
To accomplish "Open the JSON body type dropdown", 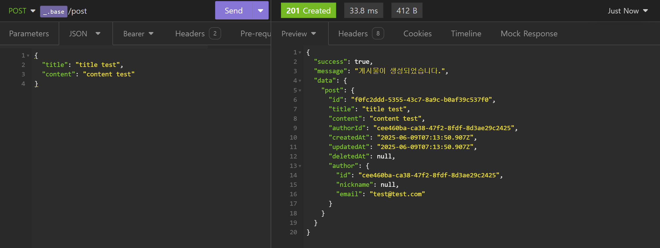I will (x=85, y=34).
